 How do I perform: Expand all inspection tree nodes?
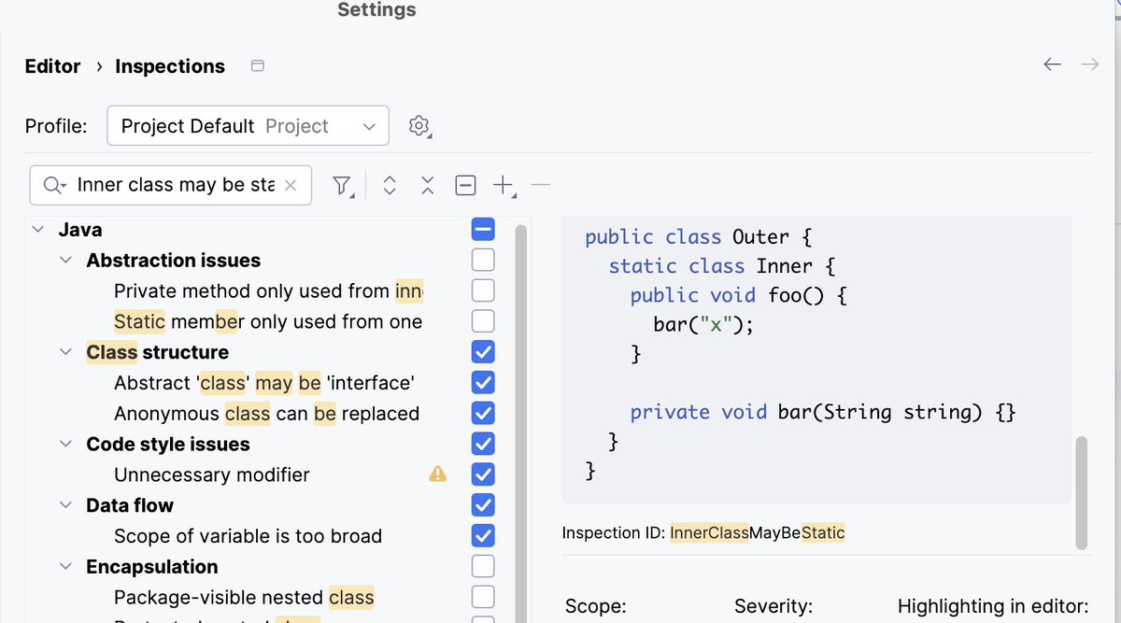pyautogui.click(x=390, y=186)
